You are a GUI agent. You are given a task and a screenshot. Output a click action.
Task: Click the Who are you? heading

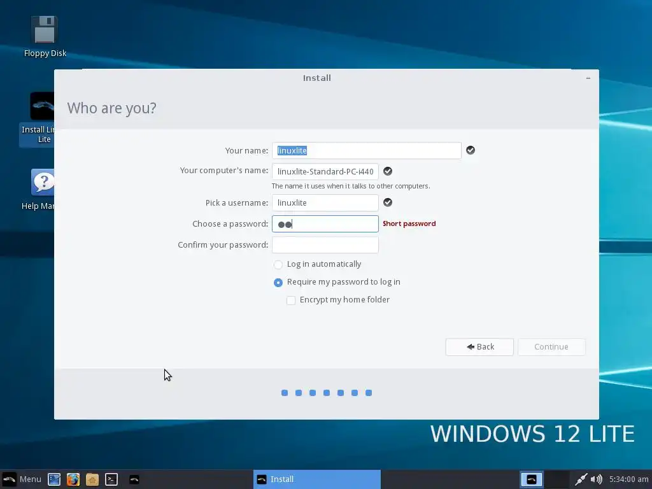pyautogui.click(x=112, y=108)
